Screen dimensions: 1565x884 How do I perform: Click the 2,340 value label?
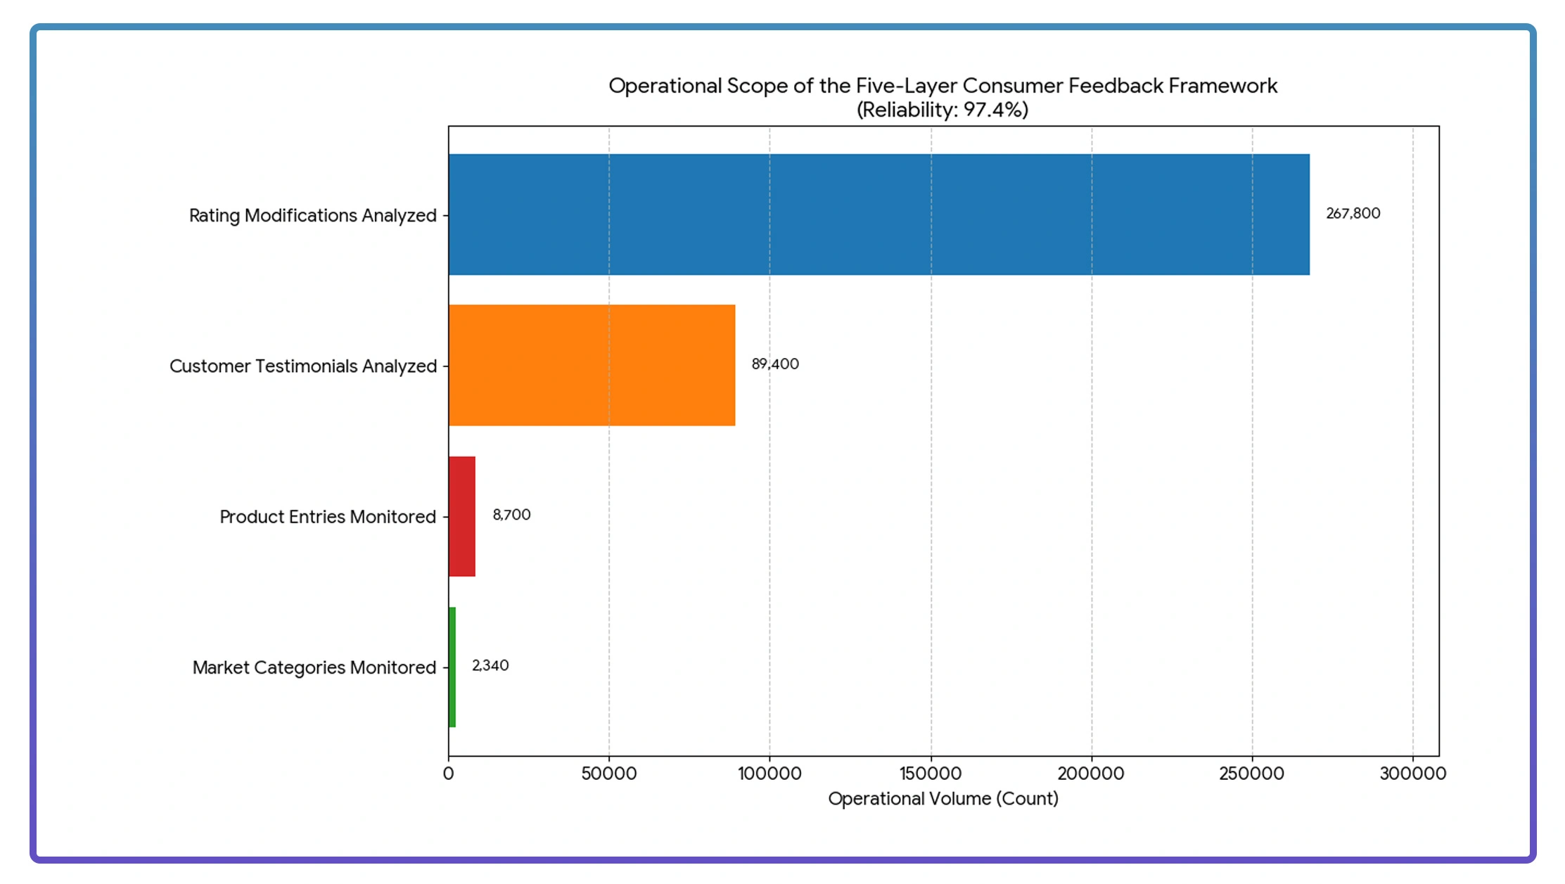[490, 665]
